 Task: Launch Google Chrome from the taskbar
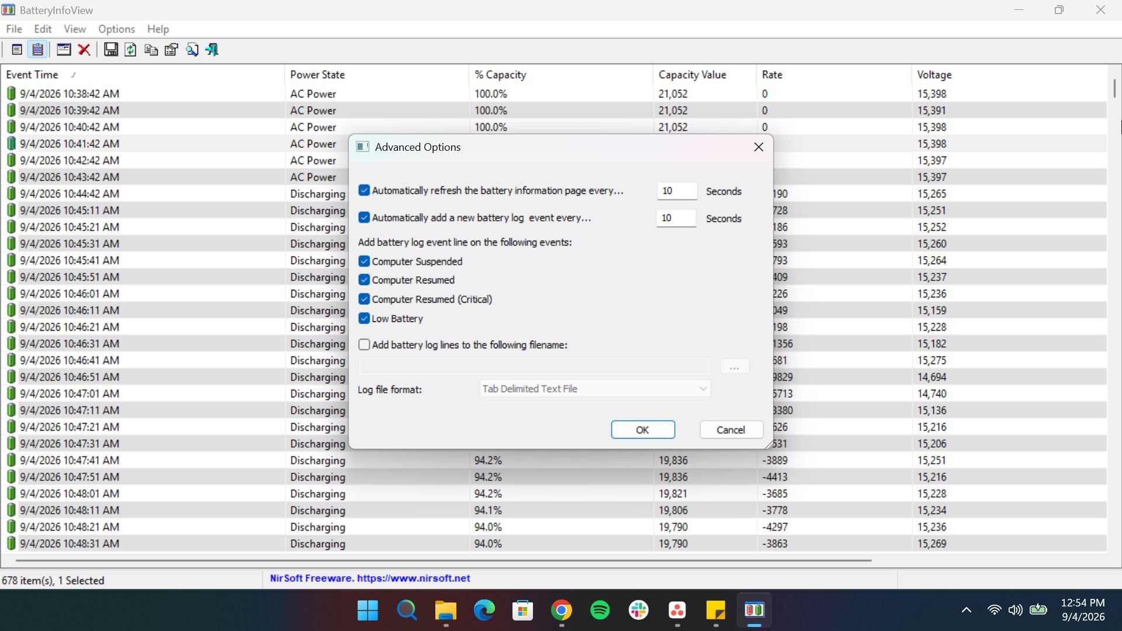click(x=562, y=611)
